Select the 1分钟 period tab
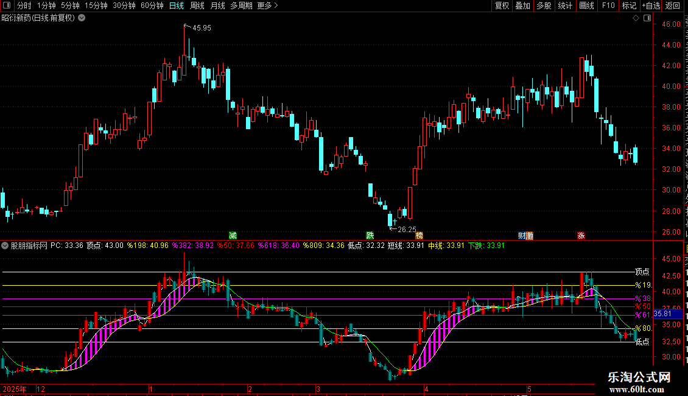The image size is (688, 396). click(46, 5)
